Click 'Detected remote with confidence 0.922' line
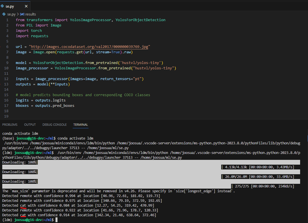The image size is (308, 223). point(80,210)
